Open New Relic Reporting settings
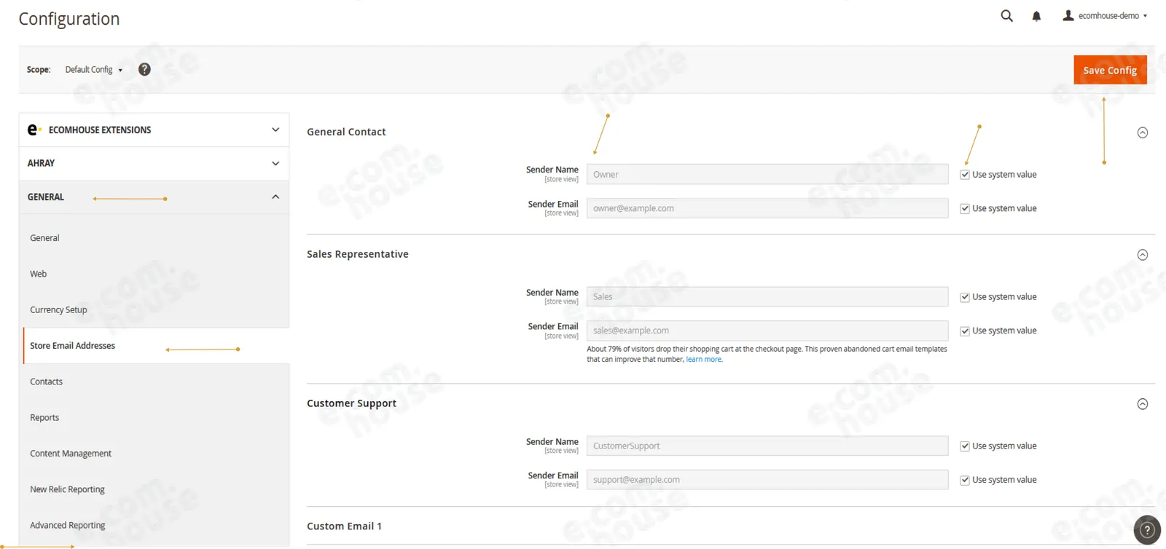The height and width of the screenshot is (549, 1166). coord(67,489)
